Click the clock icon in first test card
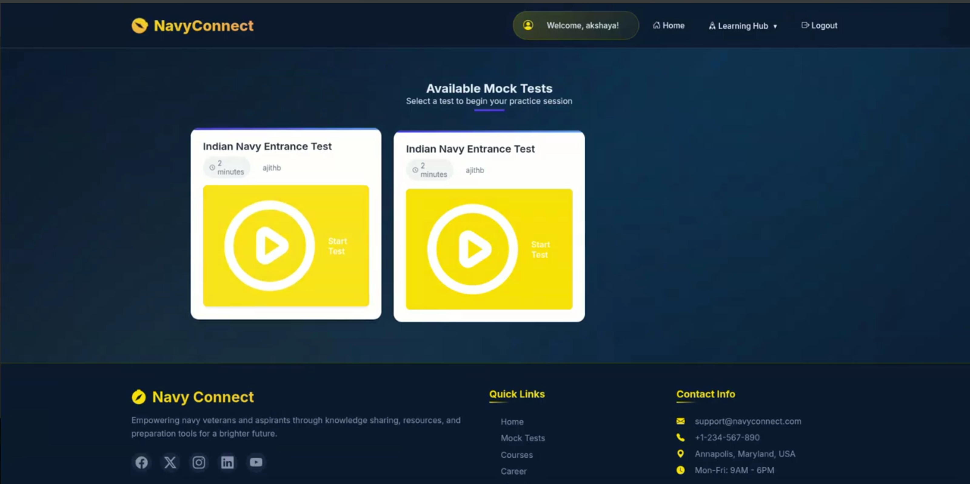 click(x=212, y=168)
